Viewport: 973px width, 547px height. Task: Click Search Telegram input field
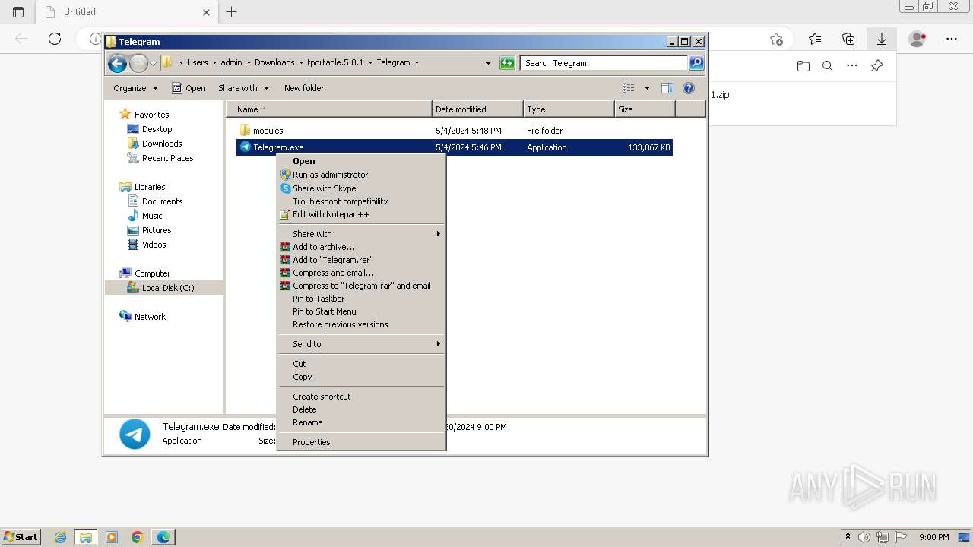click(604, 63)
